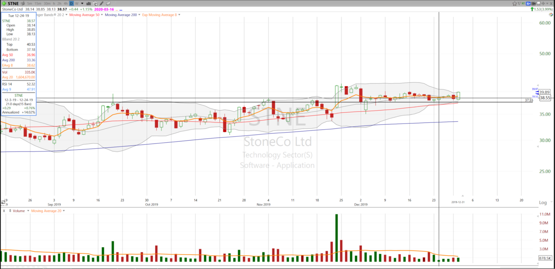Select the 2h timeframe

pyautogui.click(x=59, y=3)
